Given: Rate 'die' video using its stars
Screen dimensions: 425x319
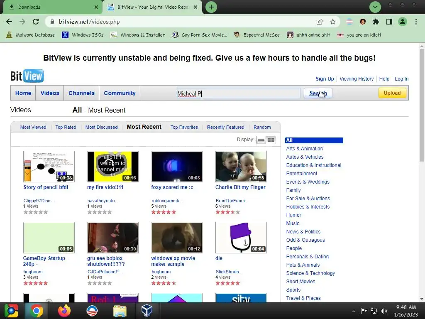Looking at the screenshot, I should coord(228,283).
